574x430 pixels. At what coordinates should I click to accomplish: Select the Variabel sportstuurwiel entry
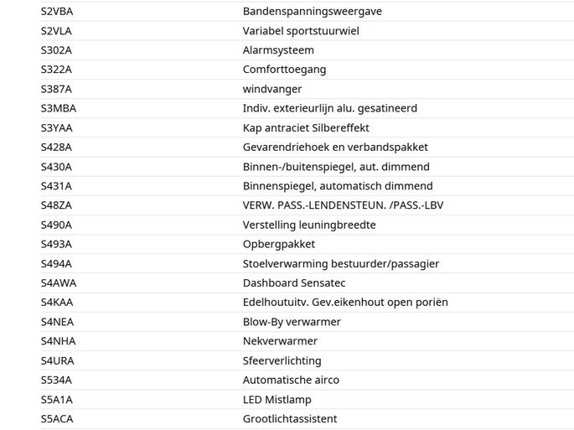[x=301, y=31]
